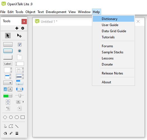147x140 pixels.
Task: Open Lessons from Help menu
Action: 113,58
